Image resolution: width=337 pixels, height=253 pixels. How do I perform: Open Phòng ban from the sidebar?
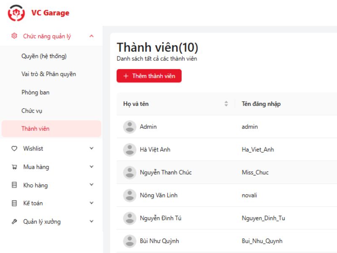35,92
